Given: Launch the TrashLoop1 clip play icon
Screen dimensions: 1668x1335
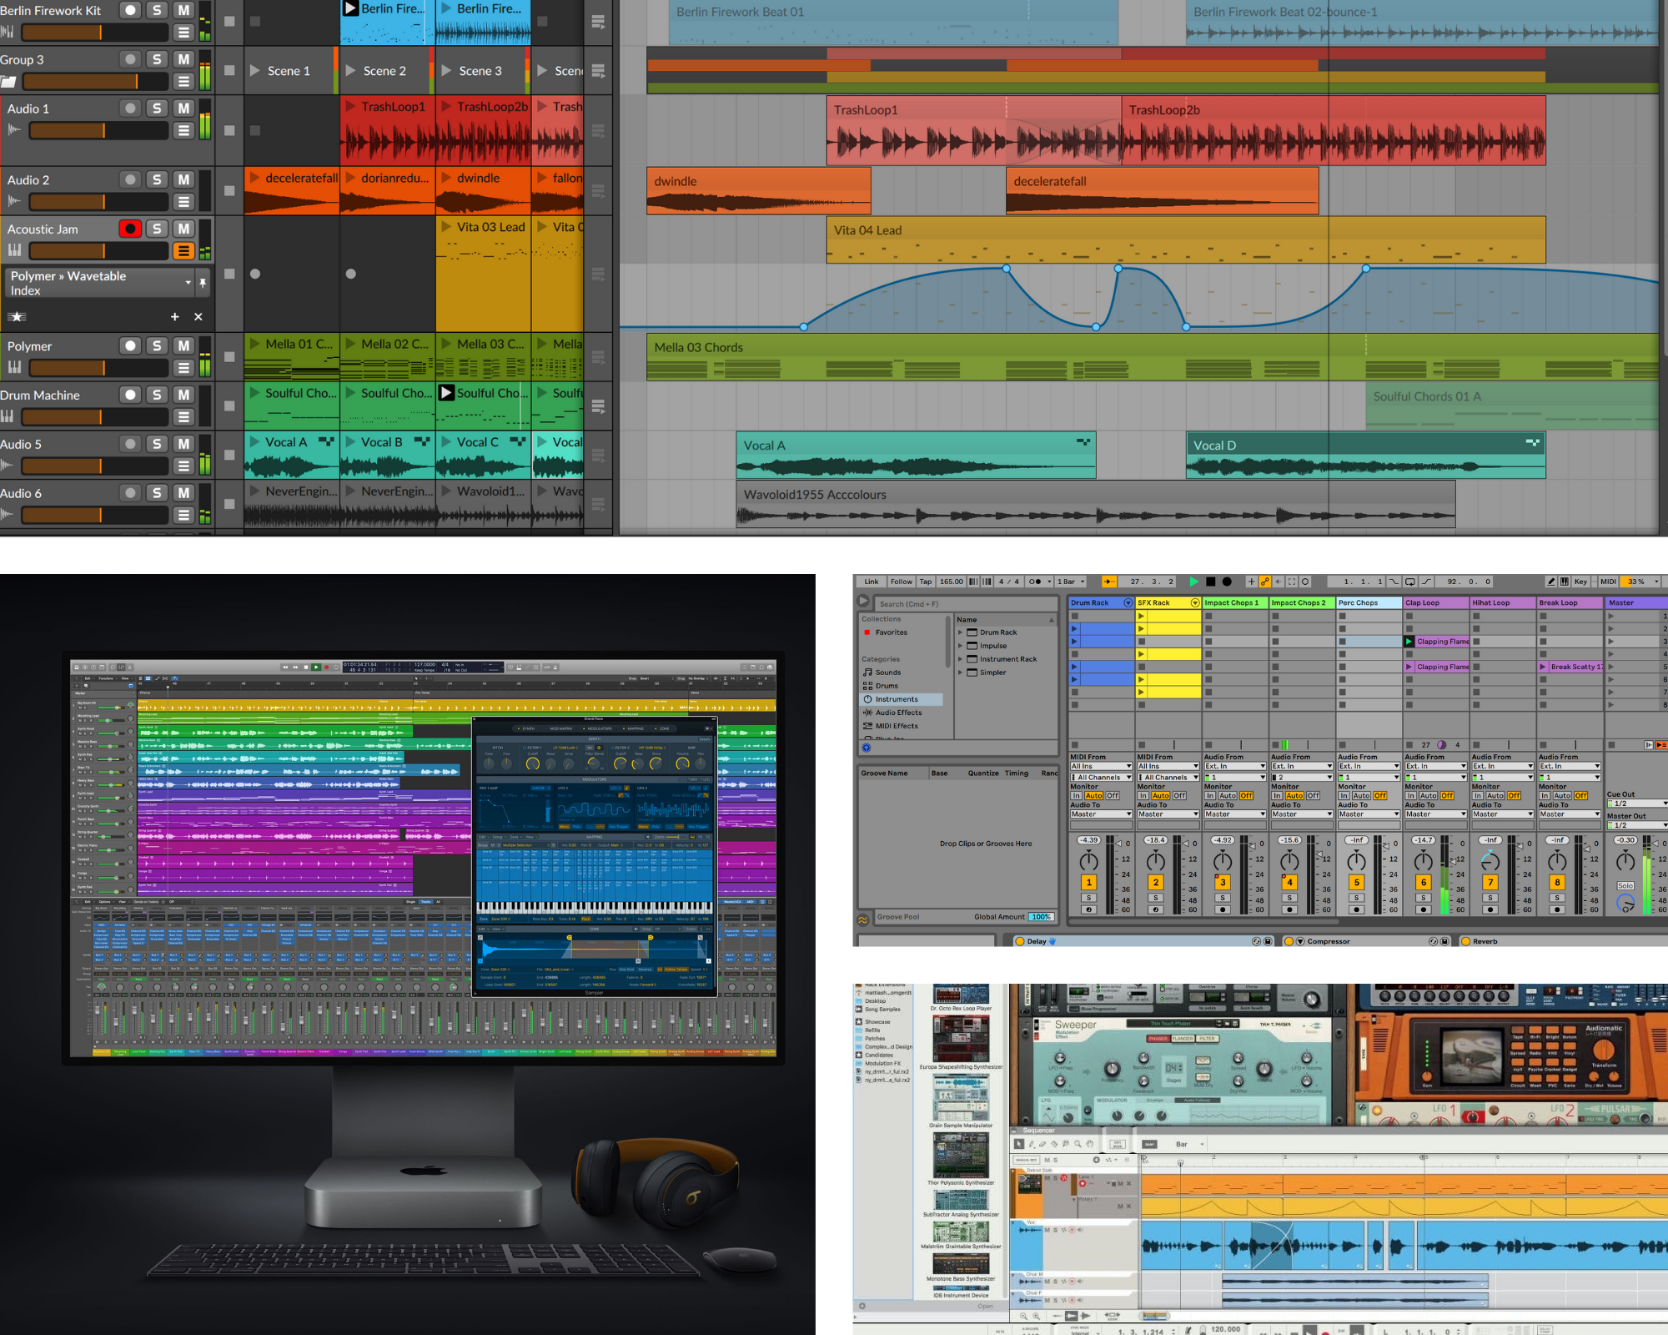Looking at the screenshot, I should 349,107.
